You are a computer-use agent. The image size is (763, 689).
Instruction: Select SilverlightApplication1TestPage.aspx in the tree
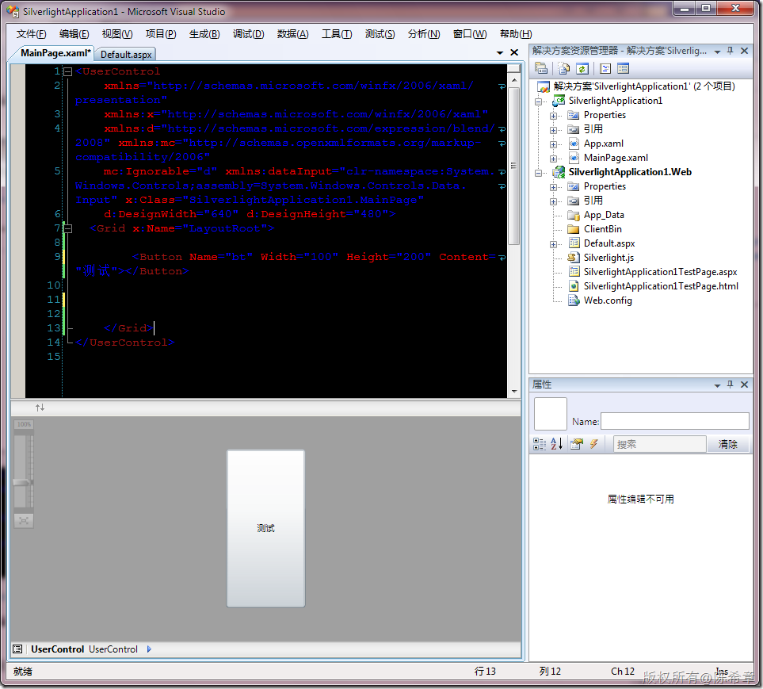pos(660,272)
